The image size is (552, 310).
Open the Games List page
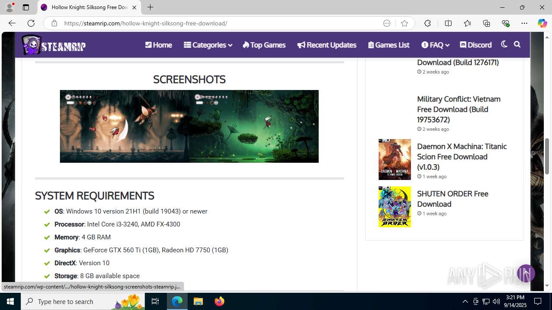click(x=389, y=45)
